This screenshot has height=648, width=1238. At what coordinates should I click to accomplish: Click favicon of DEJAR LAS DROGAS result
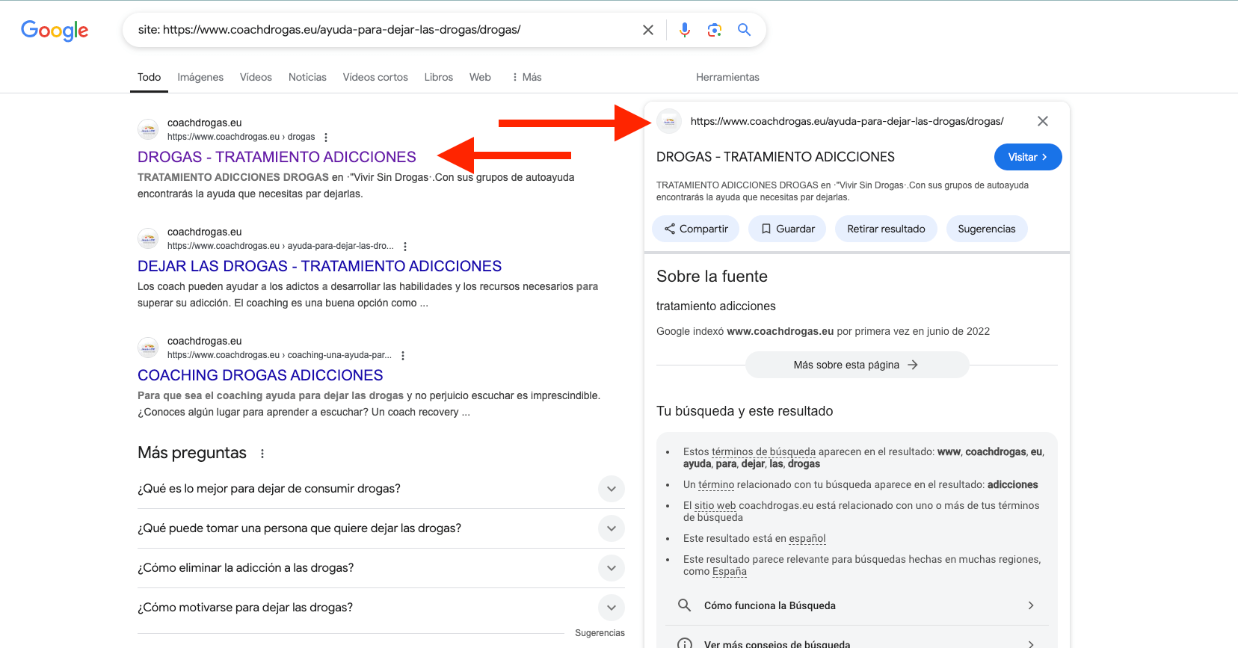[148, 239]
